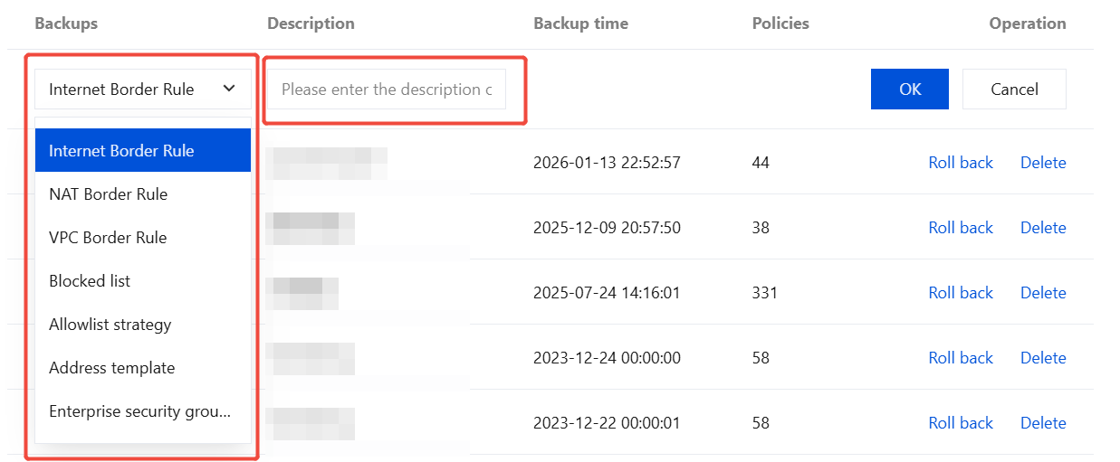Select Address template option
The height and width of the screenshot is (462, 1120).
point(142,368)
